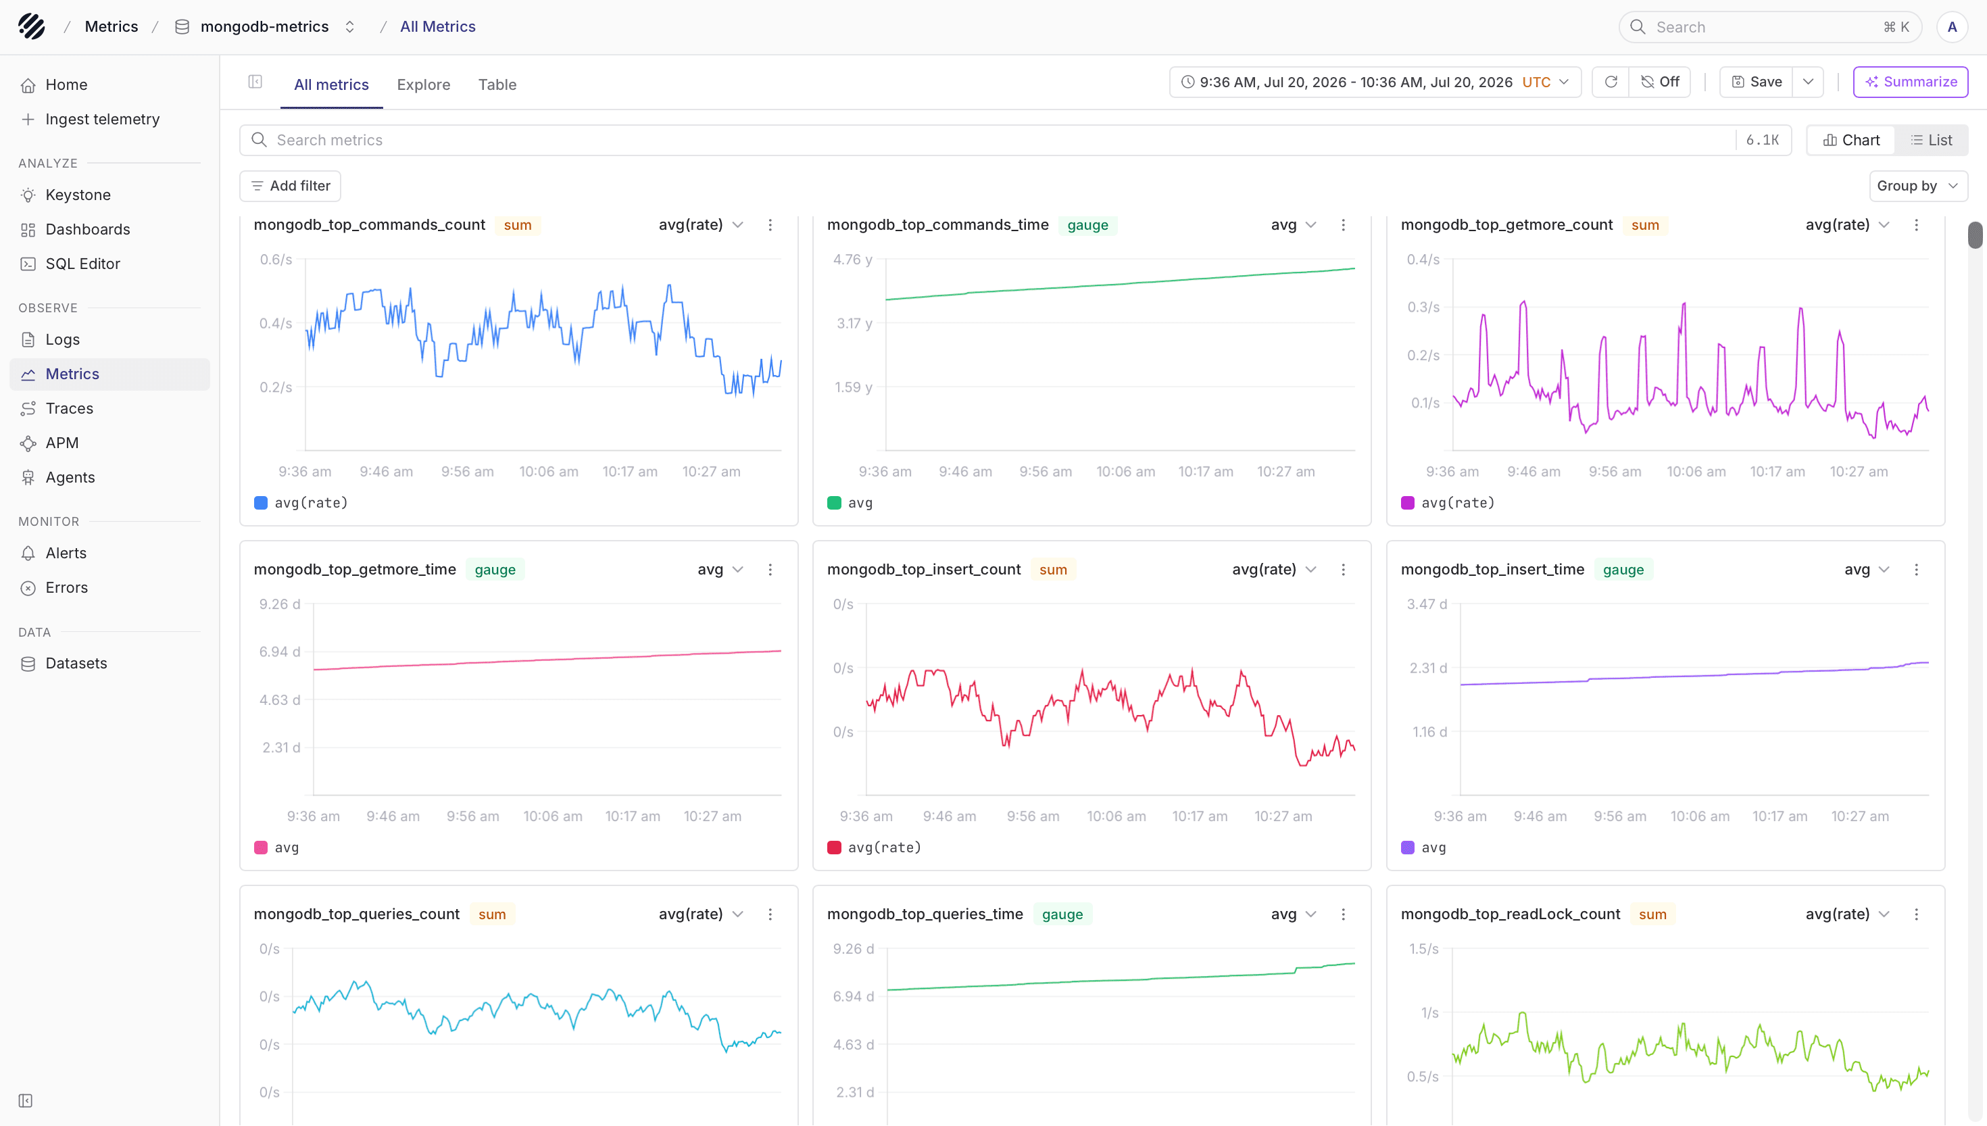The image size is (1987, 1126).
Task: Open Traces in the sidebar
Action: point(109,408)
